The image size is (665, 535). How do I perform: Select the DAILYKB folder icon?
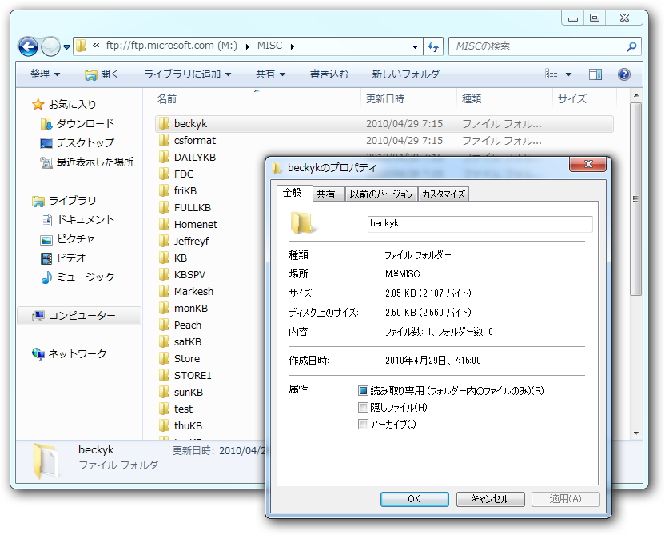pyautogui.click(x=164, y=157)
